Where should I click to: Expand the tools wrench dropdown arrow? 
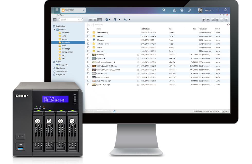129,20
